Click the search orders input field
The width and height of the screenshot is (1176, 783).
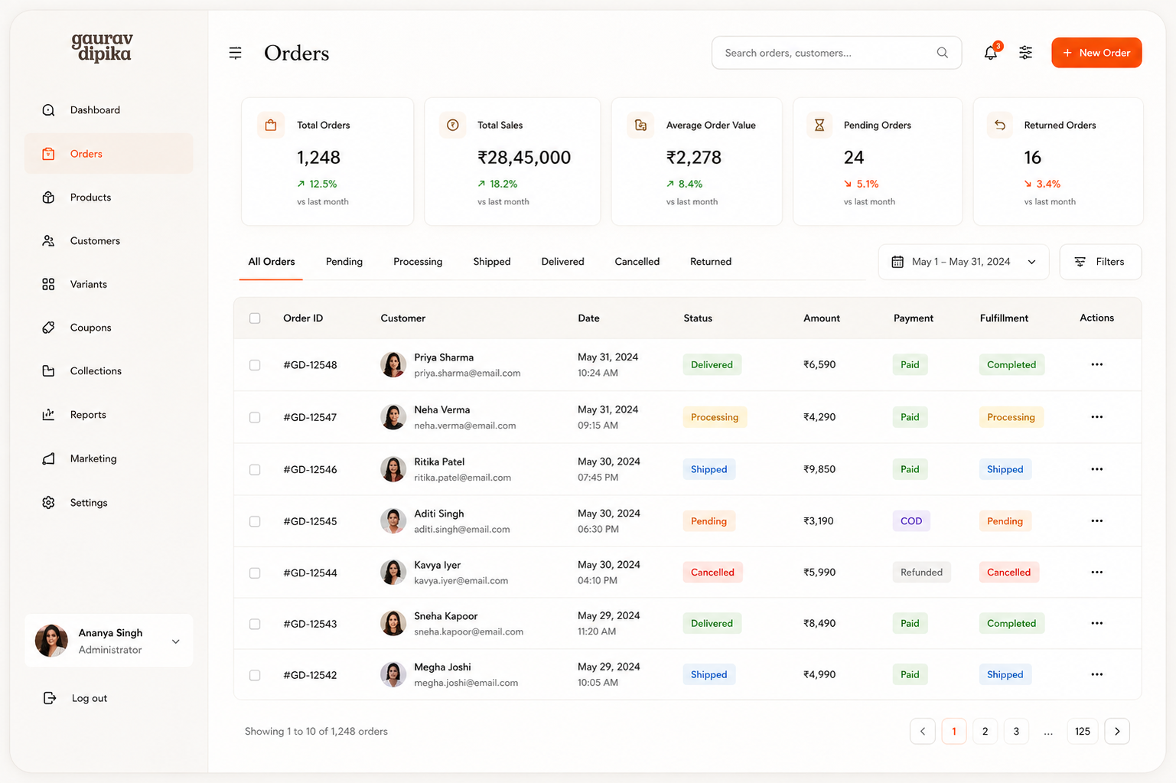836,53
